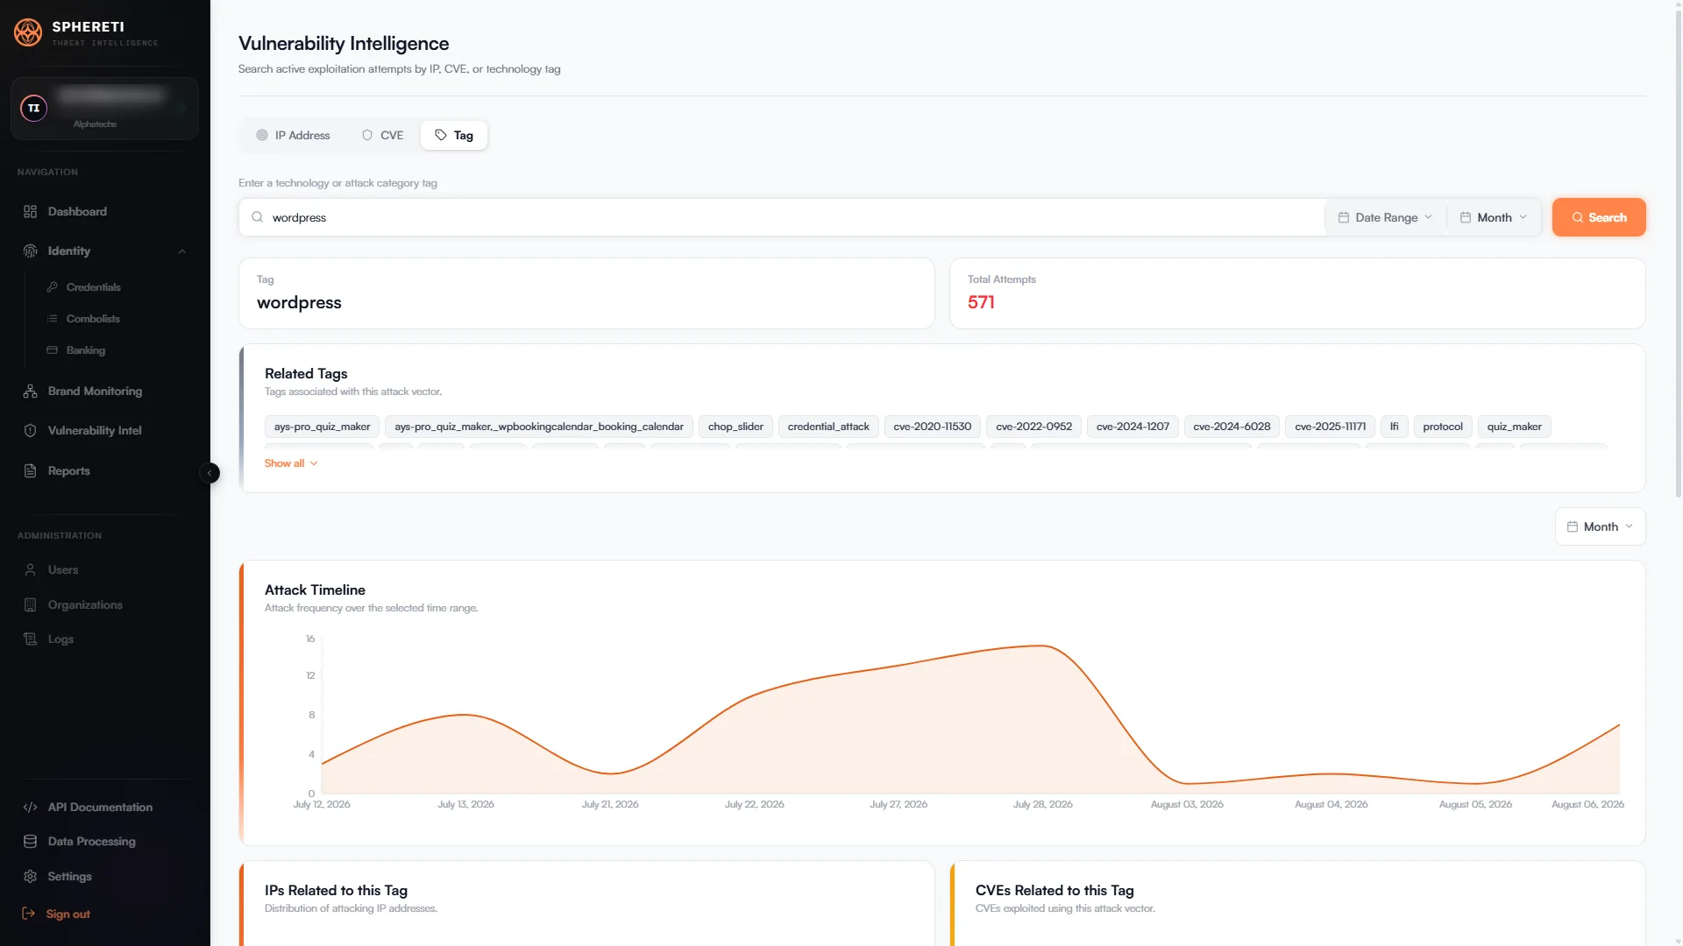This screenshot has height=946, width=1683.
Task: Click the Dashboard grid icon
Action: tap(30, 211)
